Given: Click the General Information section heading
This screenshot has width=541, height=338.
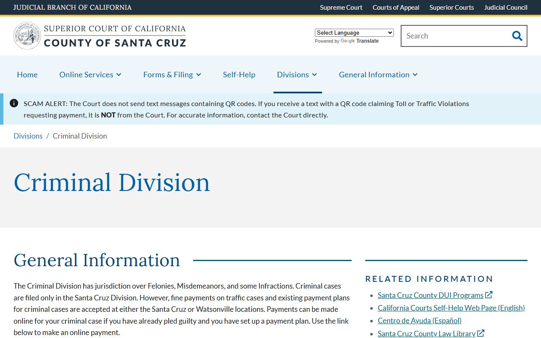Looking at the screenshot, I should coord(97,260).
